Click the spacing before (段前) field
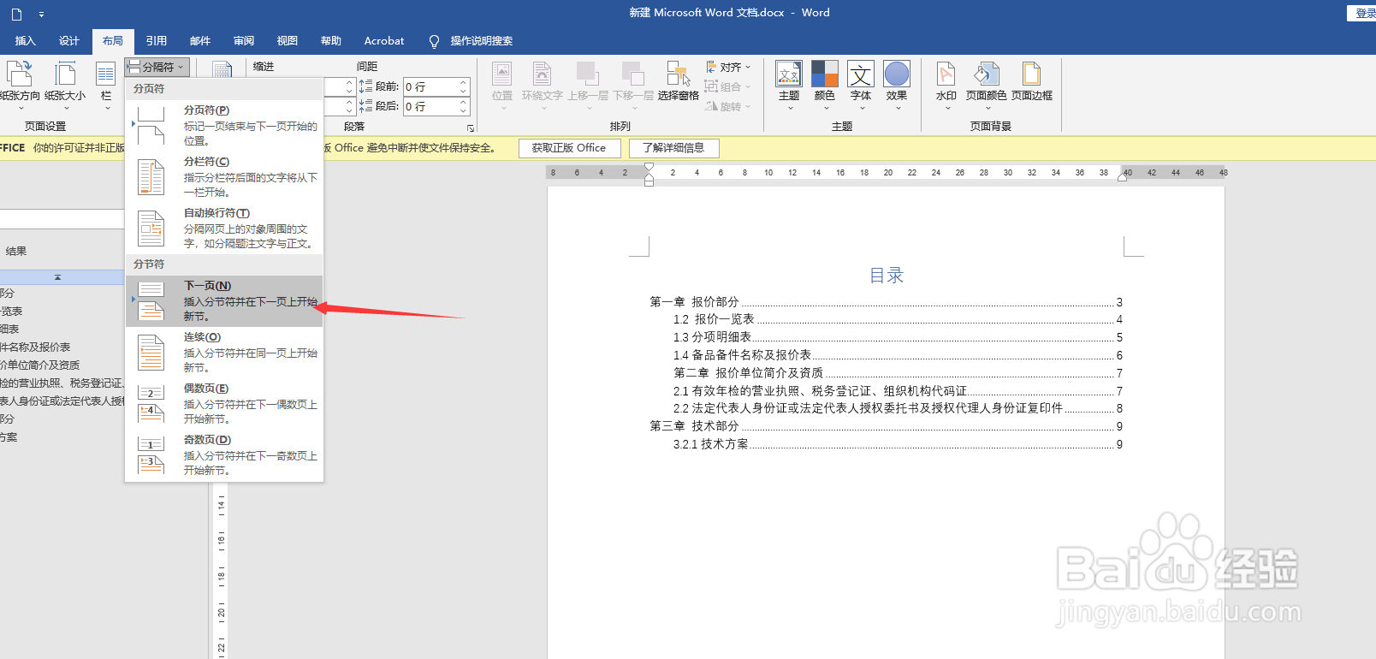The width and height of the screenshot is (1376, 659). tap(430, 86)
